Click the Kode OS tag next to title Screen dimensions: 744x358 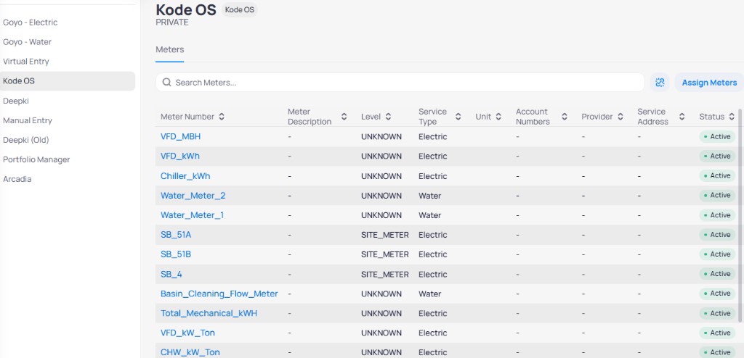coord(239,9)
